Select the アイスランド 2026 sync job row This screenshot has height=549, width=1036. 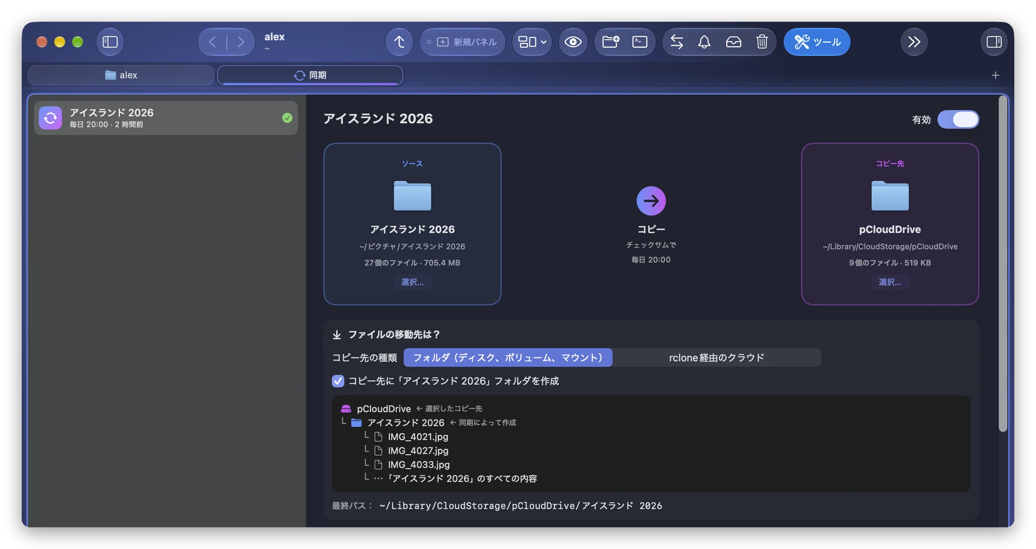pyautogui.click(x=166, y=118)
